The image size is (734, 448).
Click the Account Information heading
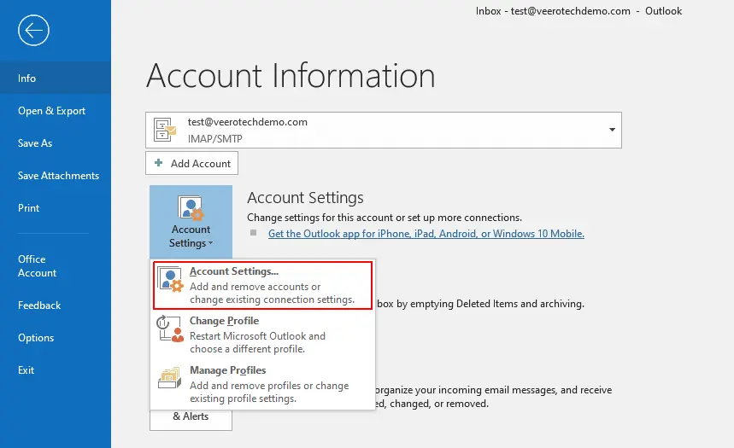291,75
